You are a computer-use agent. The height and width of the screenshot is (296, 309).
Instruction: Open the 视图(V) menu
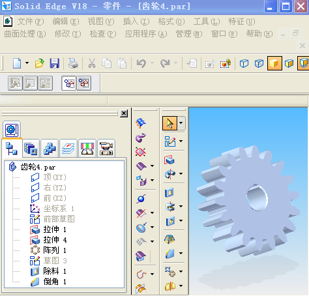pos(101,22)
